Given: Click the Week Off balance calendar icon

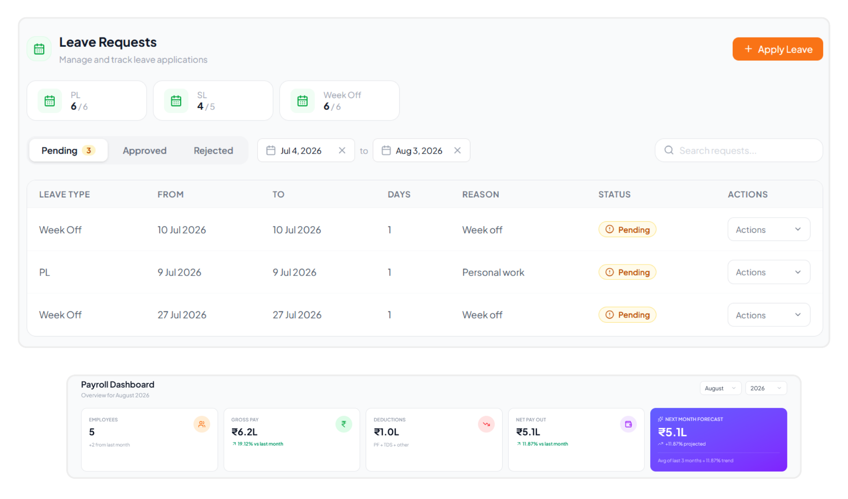Looking at the screenshot, I should pyautogui.click(x=303, y=101).
